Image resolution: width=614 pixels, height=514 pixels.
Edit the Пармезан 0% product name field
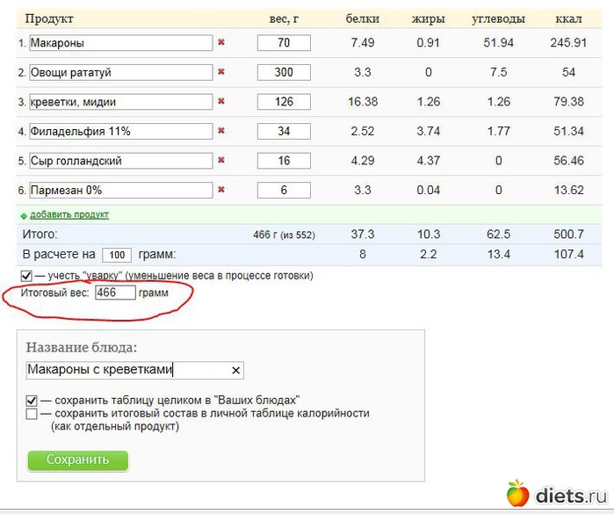120,190
